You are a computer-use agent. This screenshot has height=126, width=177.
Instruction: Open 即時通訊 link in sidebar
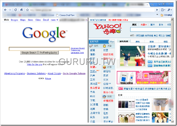tap(108, 88)
